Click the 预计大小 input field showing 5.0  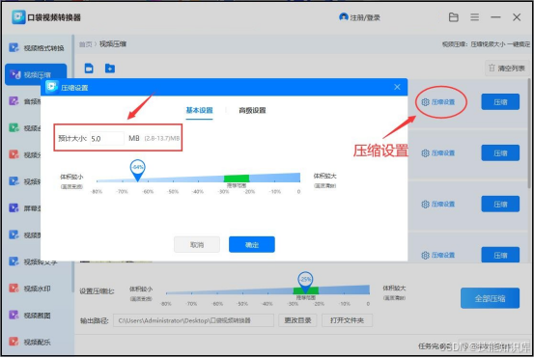coord(106,139)
